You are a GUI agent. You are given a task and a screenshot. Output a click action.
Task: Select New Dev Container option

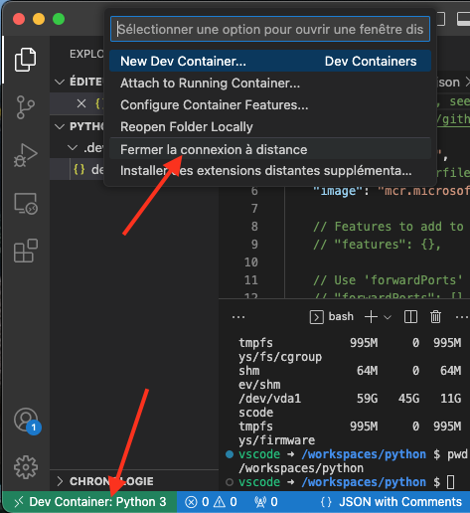coord(270,61)
